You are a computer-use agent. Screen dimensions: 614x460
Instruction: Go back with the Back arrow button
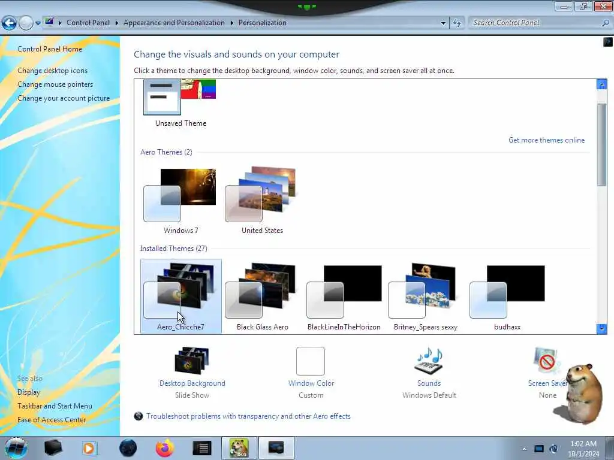[9, 23]
